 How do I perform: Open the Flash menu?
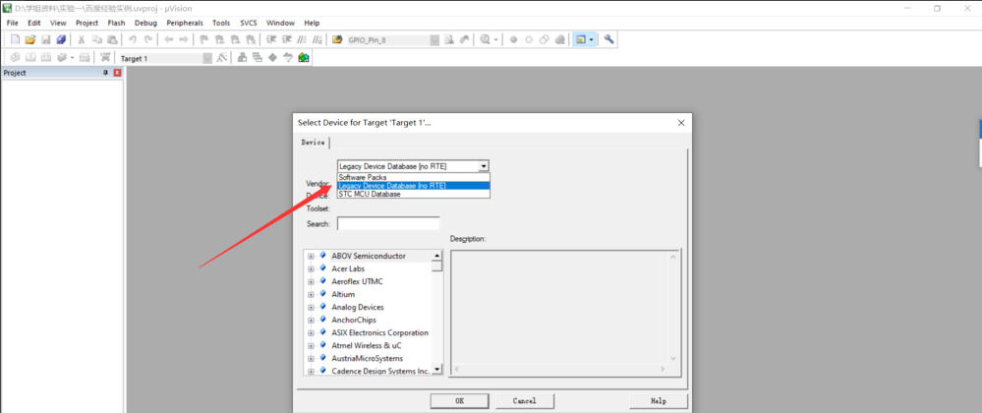(x=117, y=23)
